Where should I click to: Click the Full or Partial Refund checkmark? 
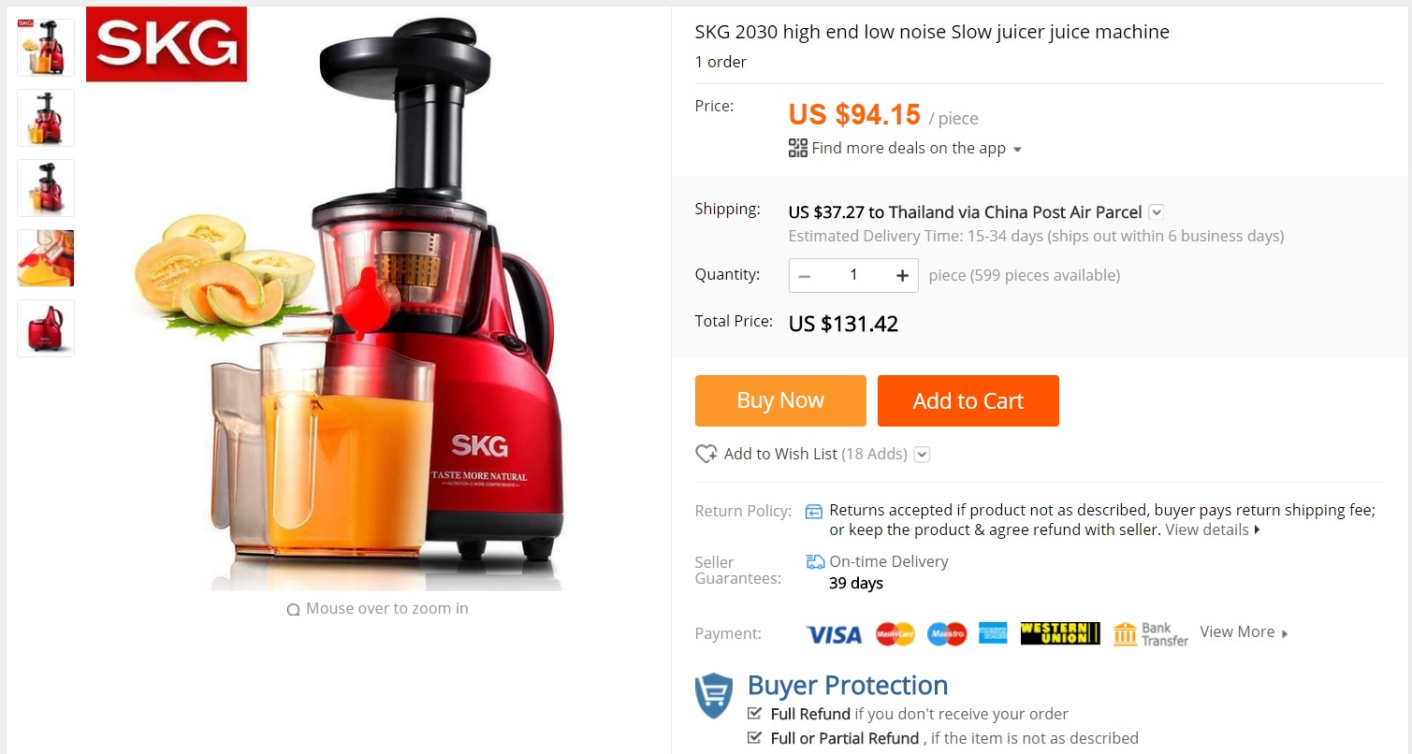(x=754, y=737)
